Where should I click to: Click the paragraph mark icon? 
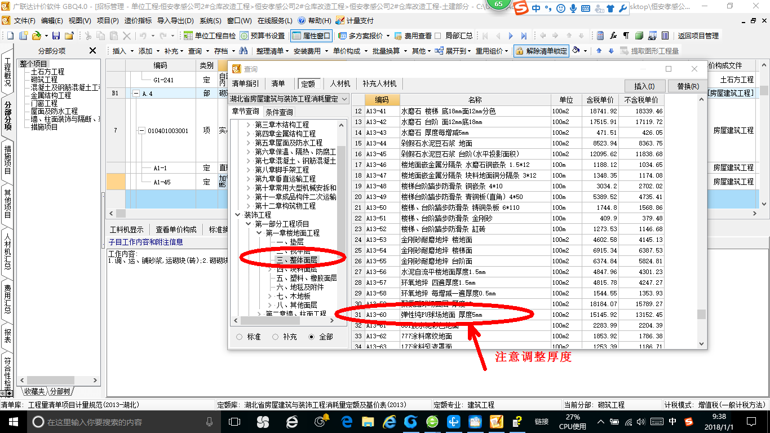(626, 36)
